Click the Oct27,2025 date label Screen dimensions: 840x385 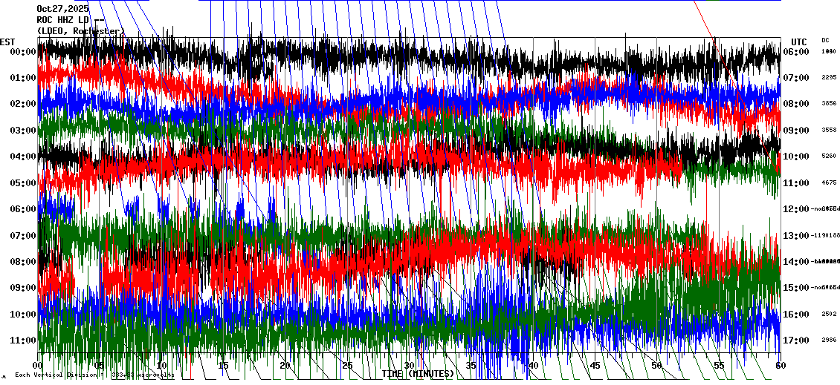(62, 9)
